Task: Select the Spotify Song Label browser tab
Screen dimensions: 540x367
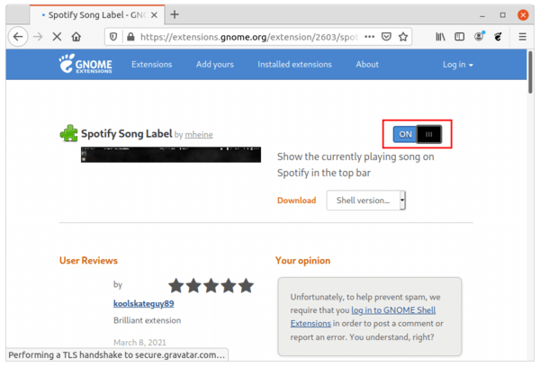Action: 97,14
